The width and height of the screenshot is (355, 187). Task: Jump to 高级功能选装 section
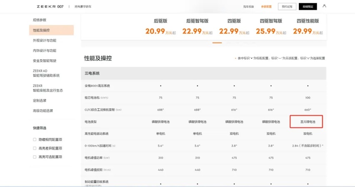pyautogui.click(x=43, y=111)
